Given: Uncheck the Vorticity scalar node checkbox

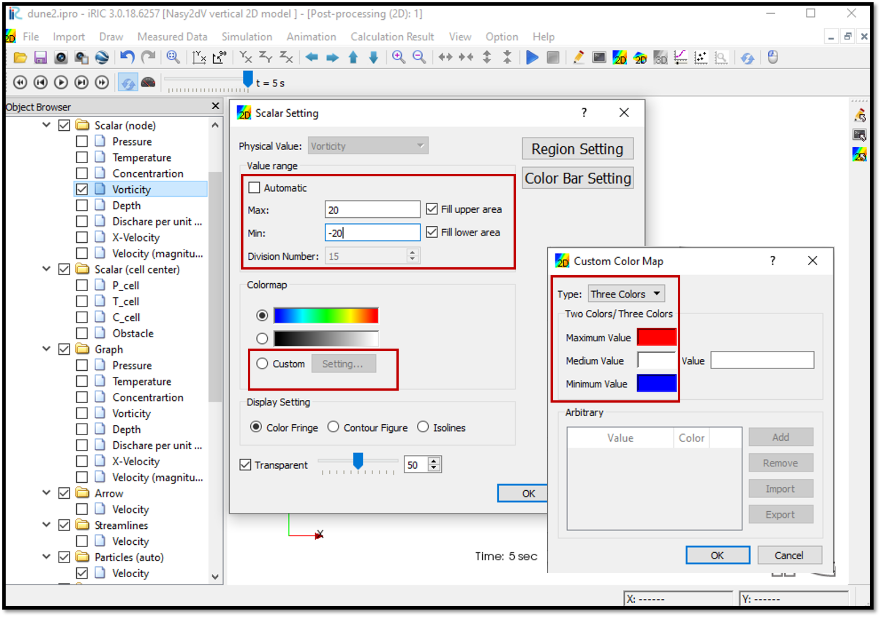Looking at the screenshot, I should [82, 189].
